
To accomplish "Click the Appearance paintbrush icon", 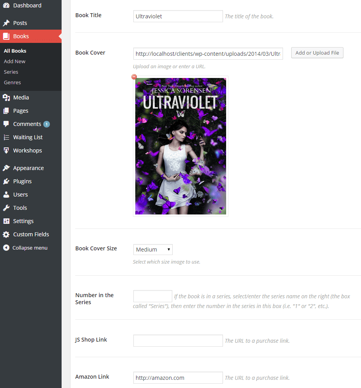I will pos(6,168).
